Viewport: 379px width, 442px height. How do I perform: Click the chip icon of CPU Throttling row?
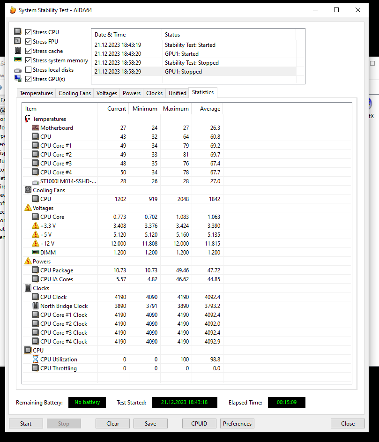coord(35,368)
